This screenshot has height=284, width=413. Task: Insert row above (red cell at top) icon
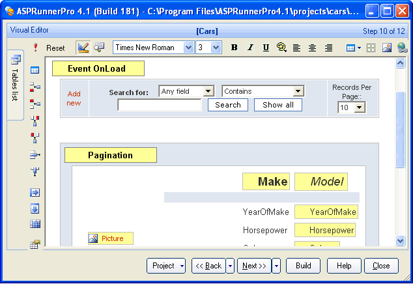point(35,104)
